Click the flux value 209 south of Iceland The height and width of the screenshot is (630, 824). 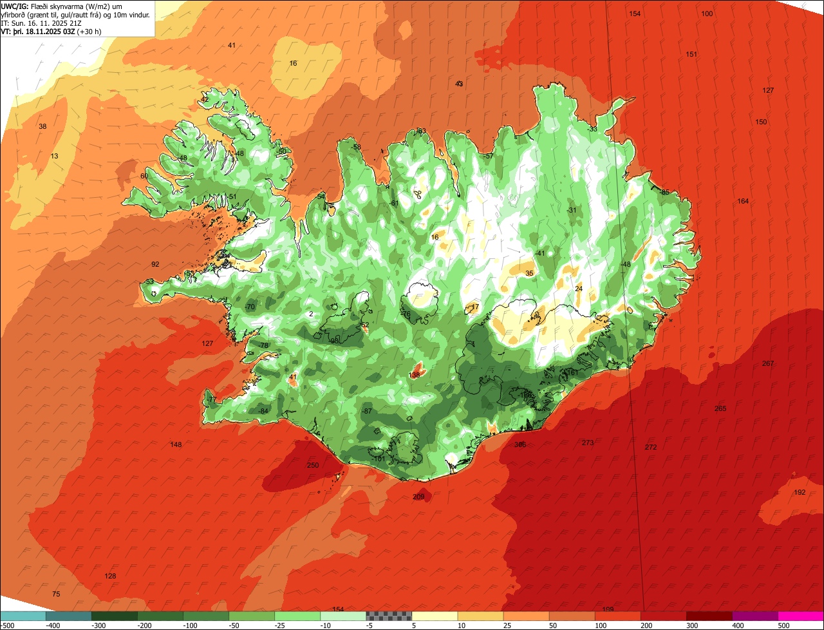point(418,497)
